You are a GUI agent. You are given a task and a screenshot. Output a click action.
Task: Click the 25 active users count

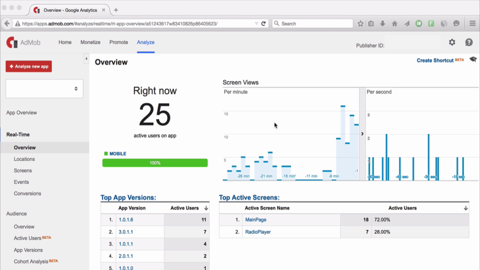click(155, 115)
